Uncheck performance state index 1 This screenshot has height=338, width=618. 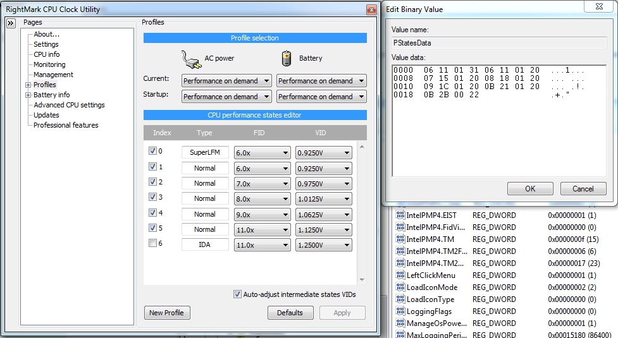click(152, 166)
